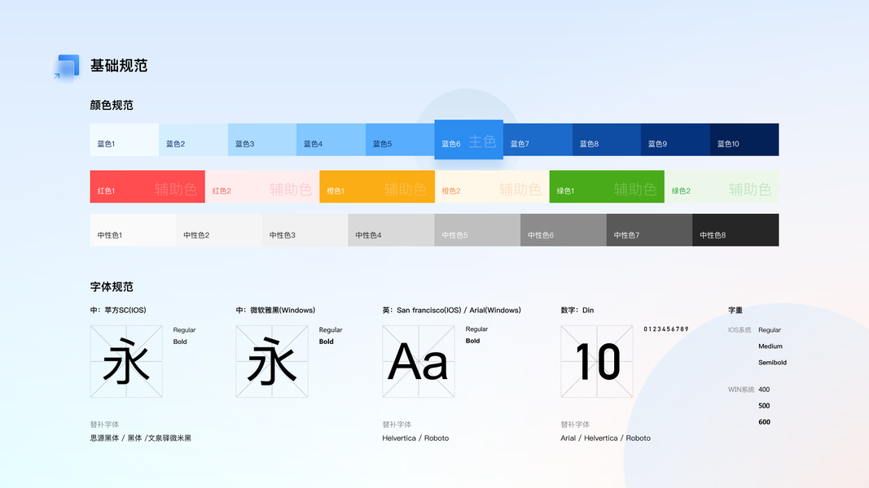Click the WIN系统 label
This screenshot has height=488, width=869.
741,390
